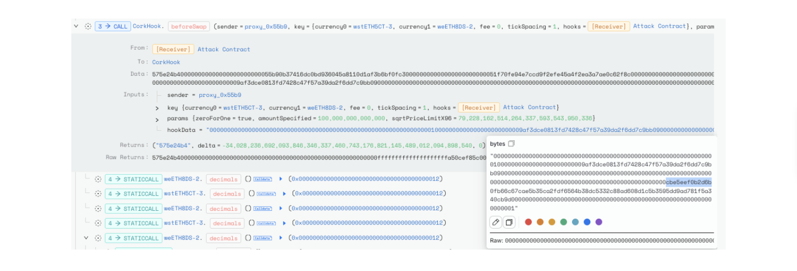Open weETH8DS-2 token in the header row
The width and height of the screenshot is (797, 271).
click(x=456, y=26)
